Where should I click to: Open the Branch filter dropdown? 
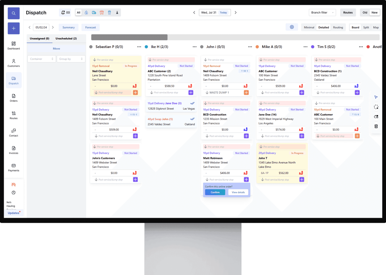point(322,12)
